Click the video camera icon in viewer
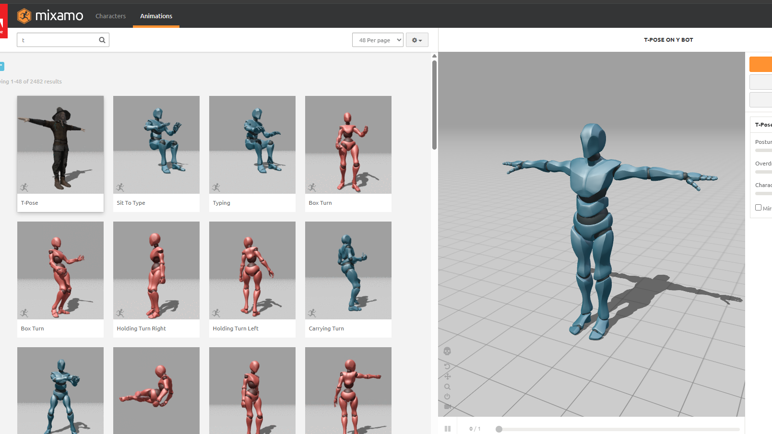This screenshot has width=772, height=434. click(447, 407)
